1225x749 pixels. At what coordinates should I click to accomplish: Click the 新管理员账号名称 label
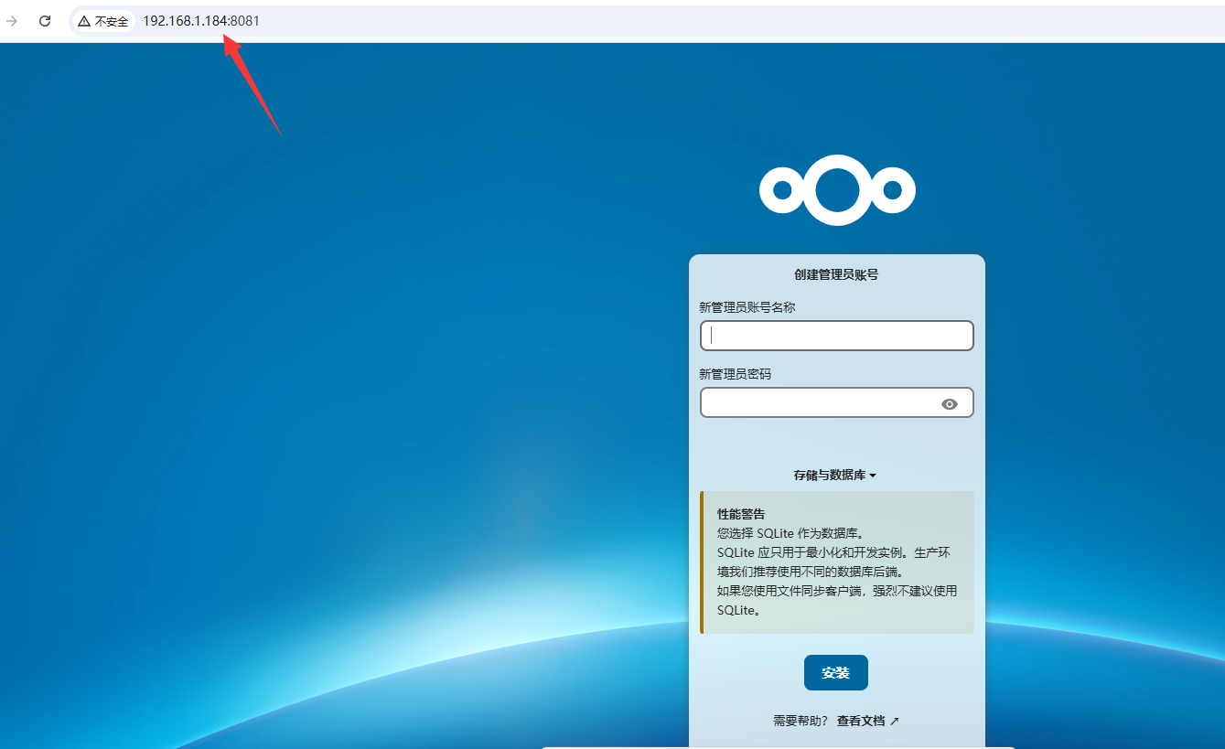747,307
